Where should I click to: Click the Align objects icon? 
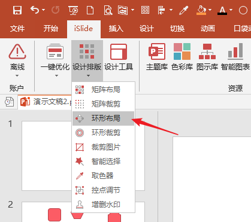coord(162,10)
